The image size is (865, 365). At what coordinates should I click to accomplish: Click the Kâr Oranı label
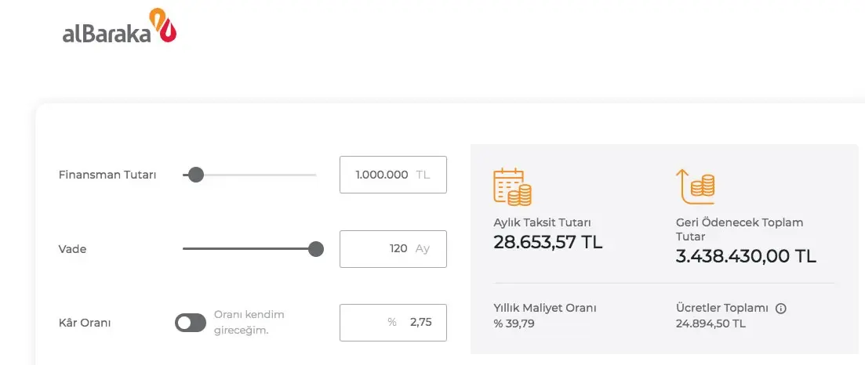pos(85,322)
